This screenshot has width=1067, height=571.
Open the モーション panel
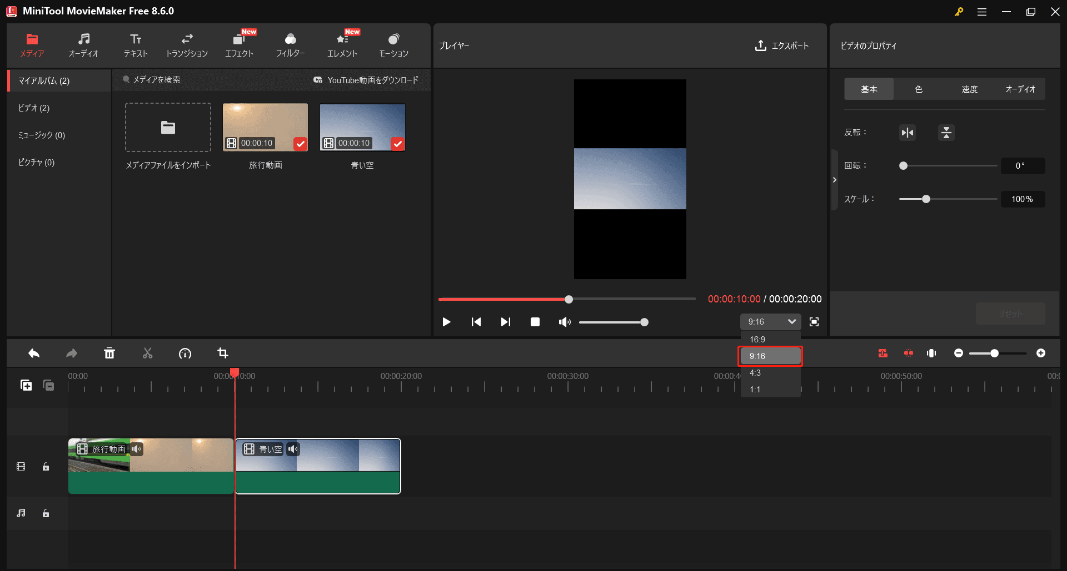(393, 45)
